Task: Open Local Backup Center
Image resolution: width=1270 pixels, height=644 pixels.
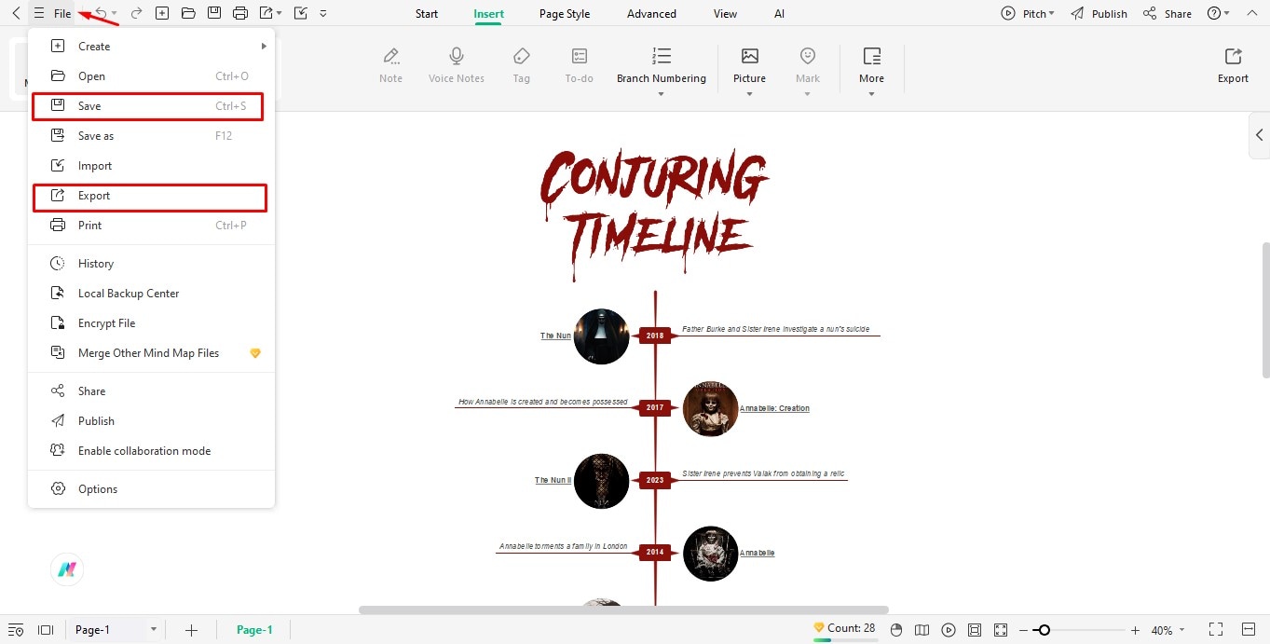Action: [152, 294]
